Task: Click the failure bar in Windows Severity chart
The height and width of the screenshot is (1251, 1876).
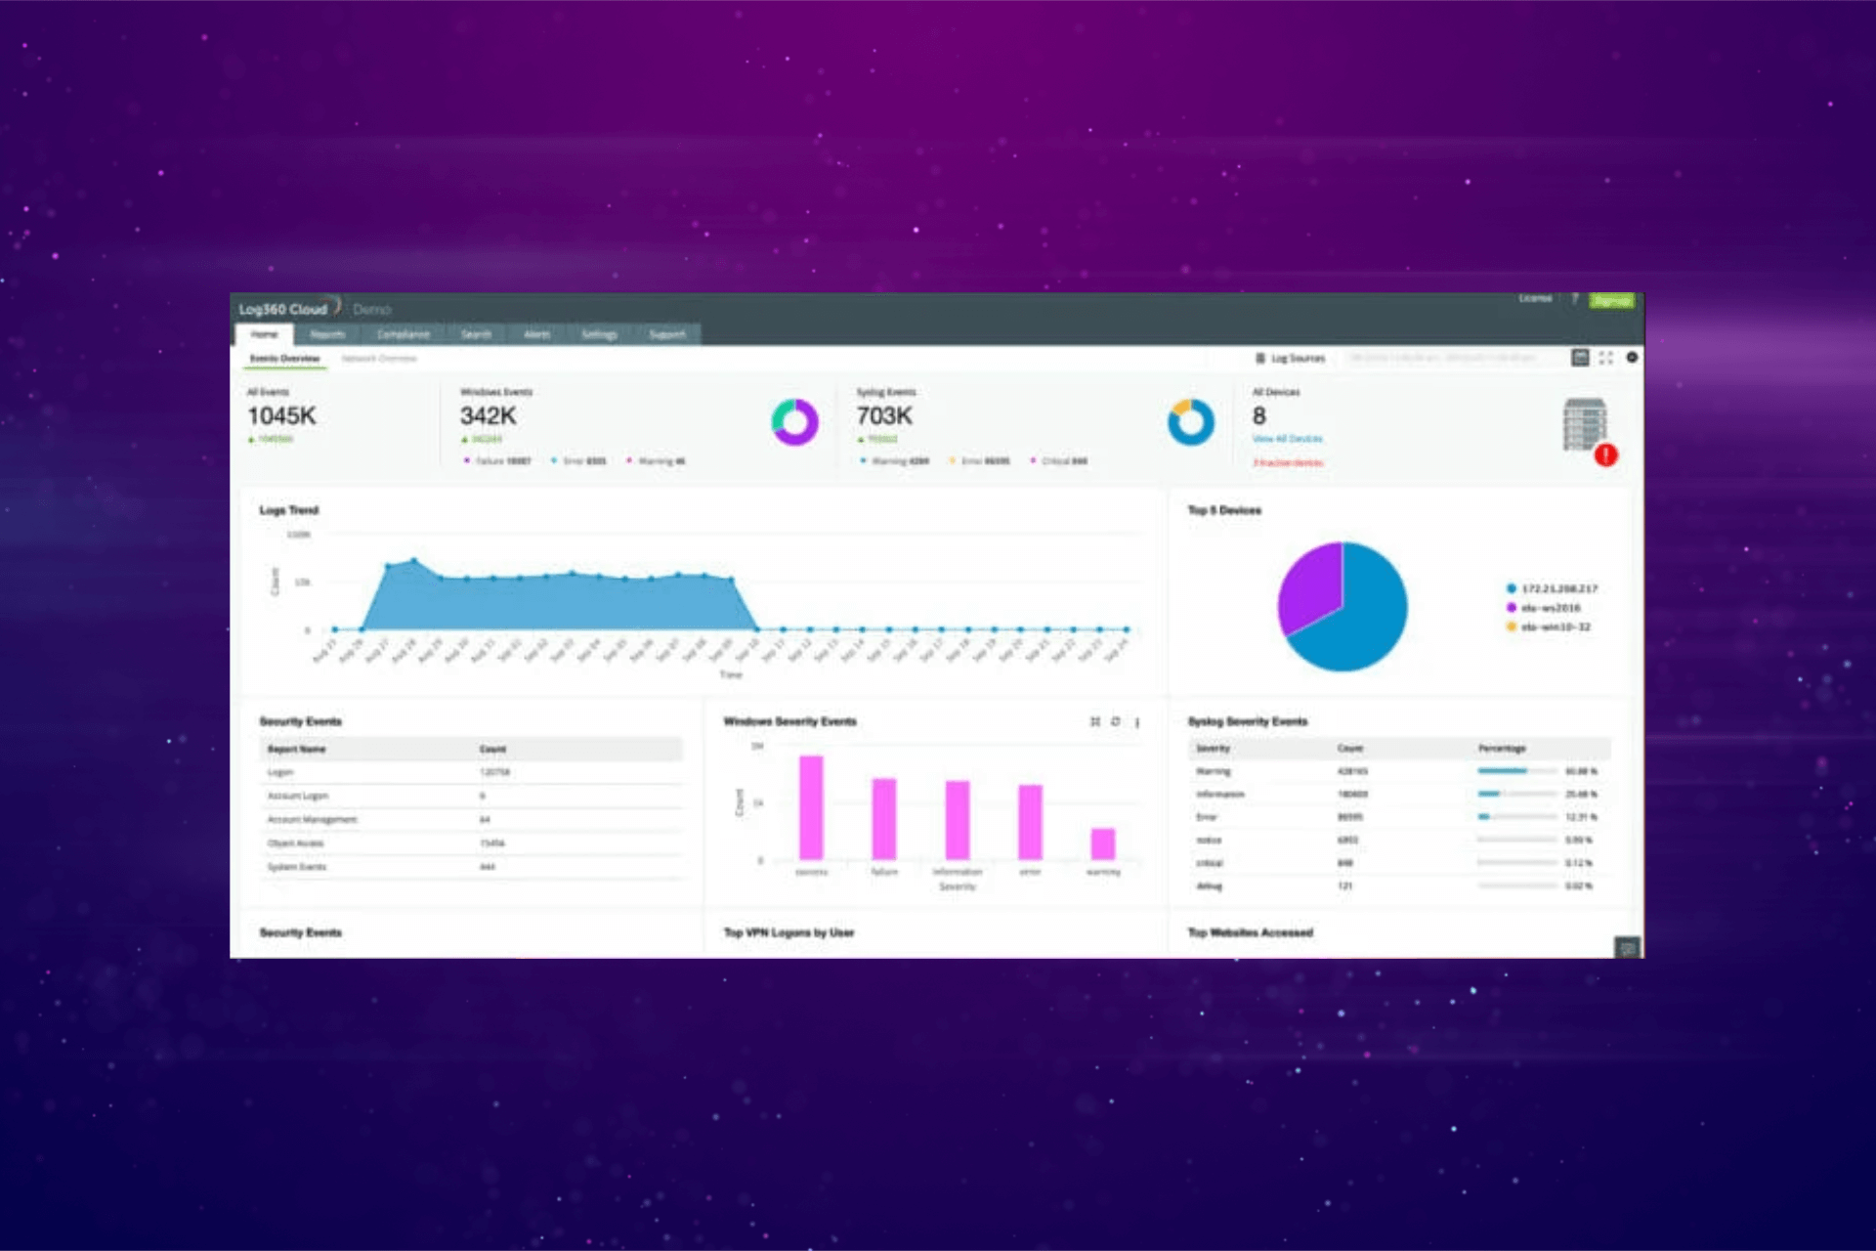Action: 884,819
